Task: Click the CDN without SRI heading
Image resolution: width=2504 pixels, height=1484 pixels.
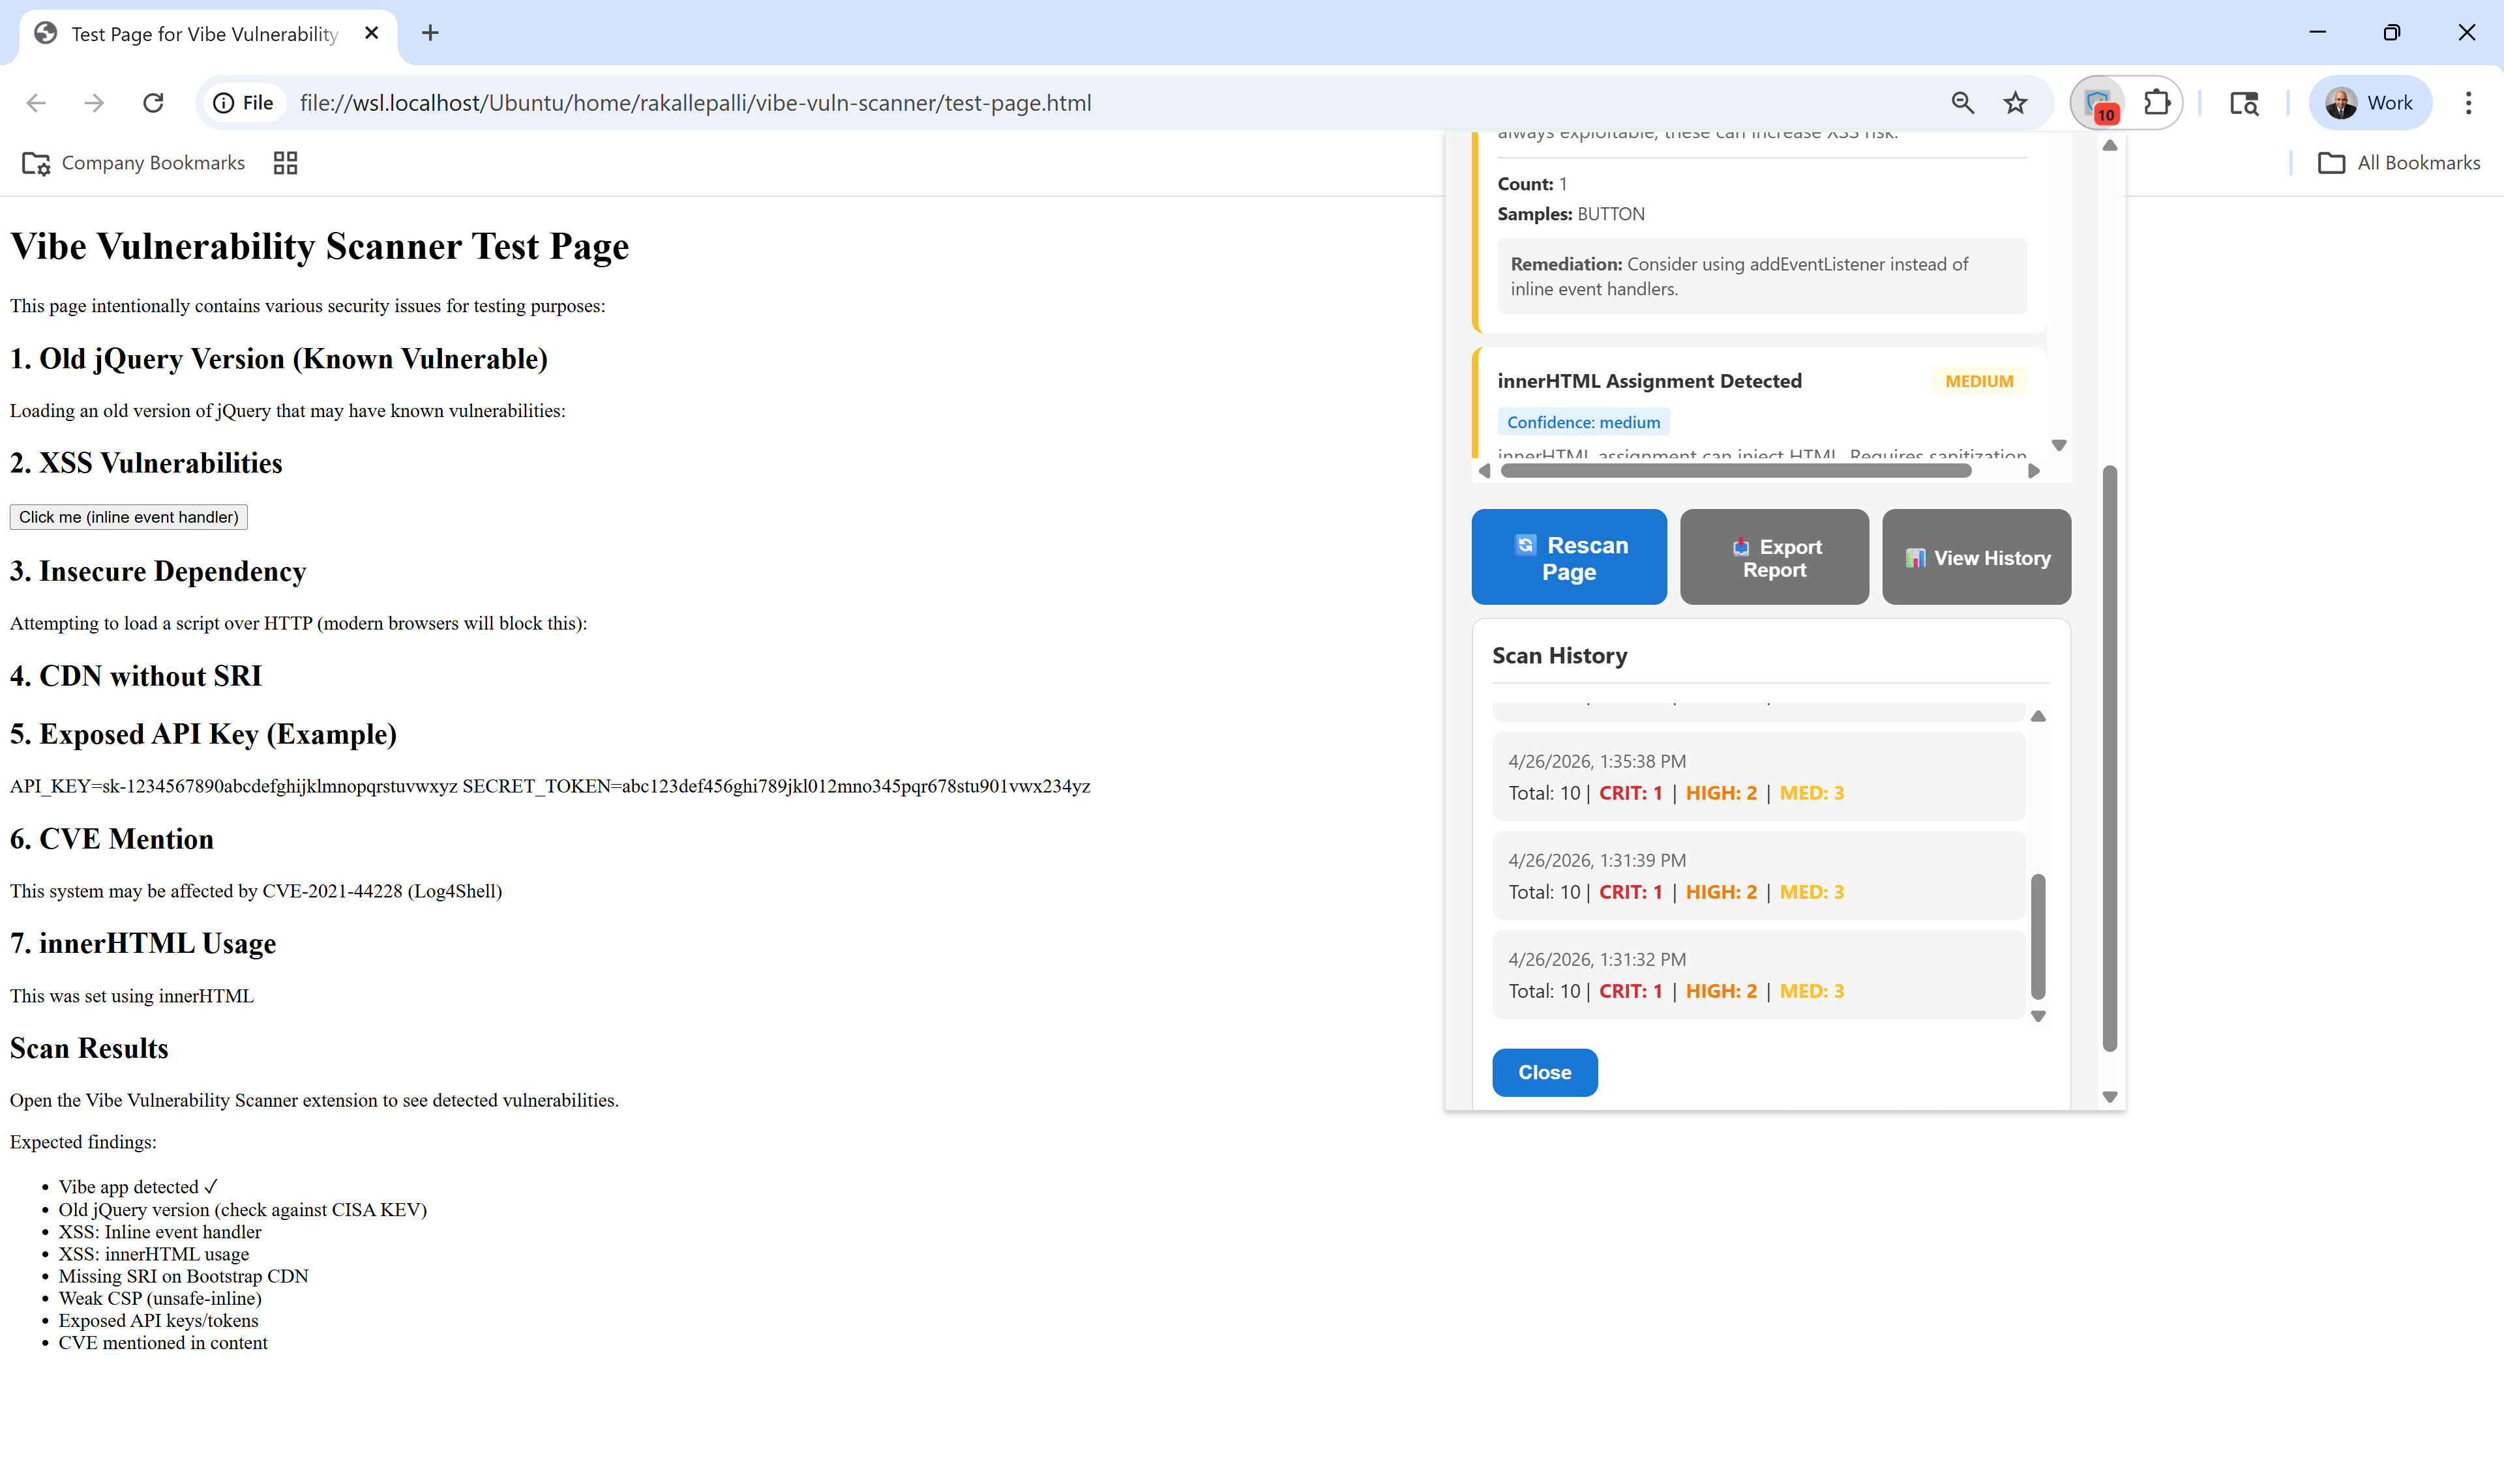Action: point(136,676)
